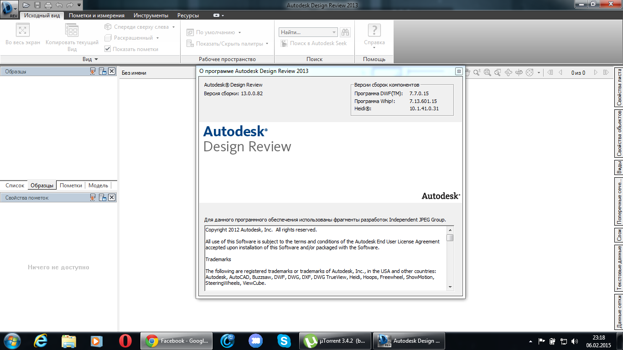Select the Turntable tool
The image size is (623, 350).
[519, 72]
